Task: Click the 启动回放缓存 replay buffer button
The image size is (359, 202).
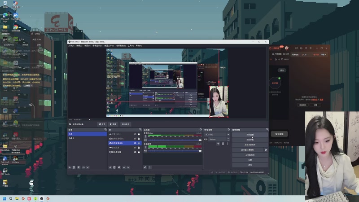Action: point(250,145)
